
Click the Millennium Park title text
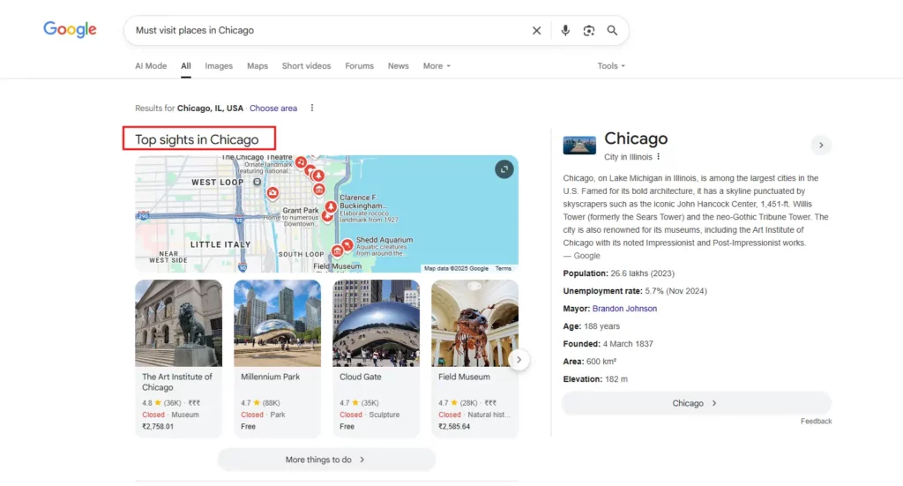click(x=270, y=377)
